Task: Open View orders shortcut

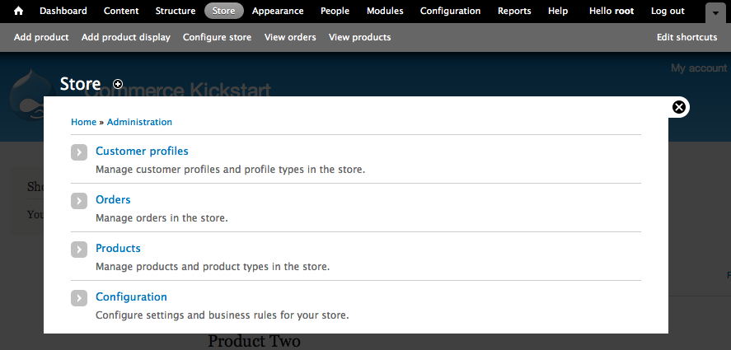Action: pyautogui.click(x=290, y=37)
